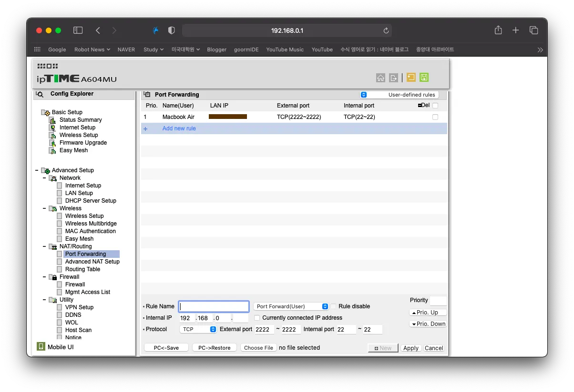
Task: Enable Currently connected IP address checkbox
Action: click(x=257, y=318)
